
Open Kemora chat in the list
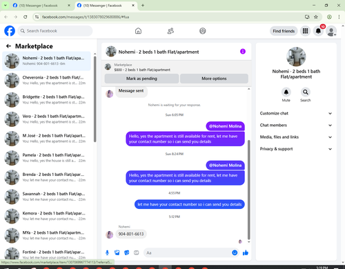46,216
